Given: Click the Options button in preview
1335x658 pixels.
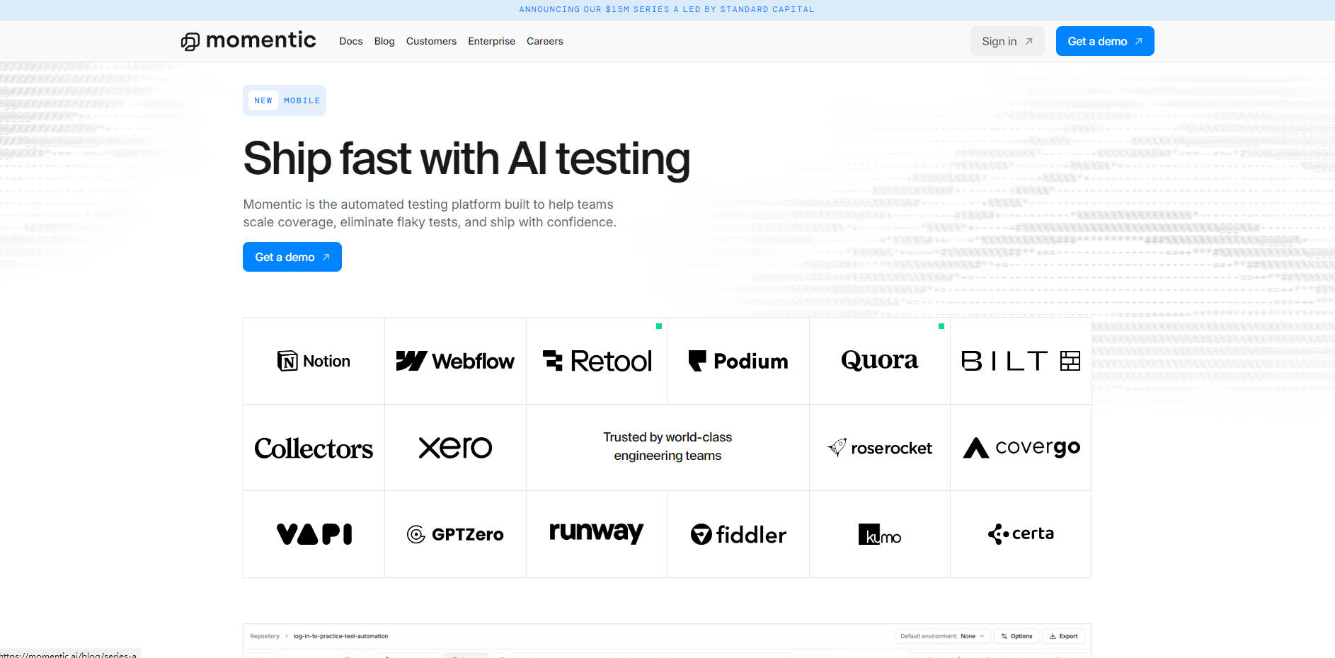Looking at the screenshot, I should pyautogui.click(x=1016, y=636).
